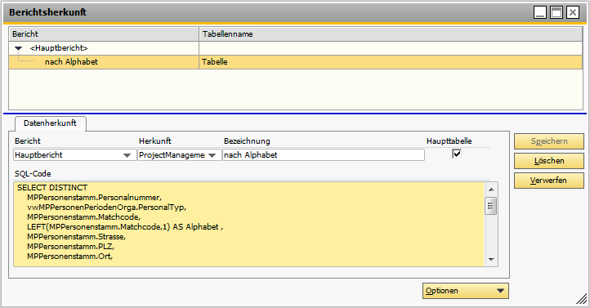Click the 'MPPersonenstamm.Matchcode,' SQL line
Screen dimensions: 590x308
coord(83,217)
